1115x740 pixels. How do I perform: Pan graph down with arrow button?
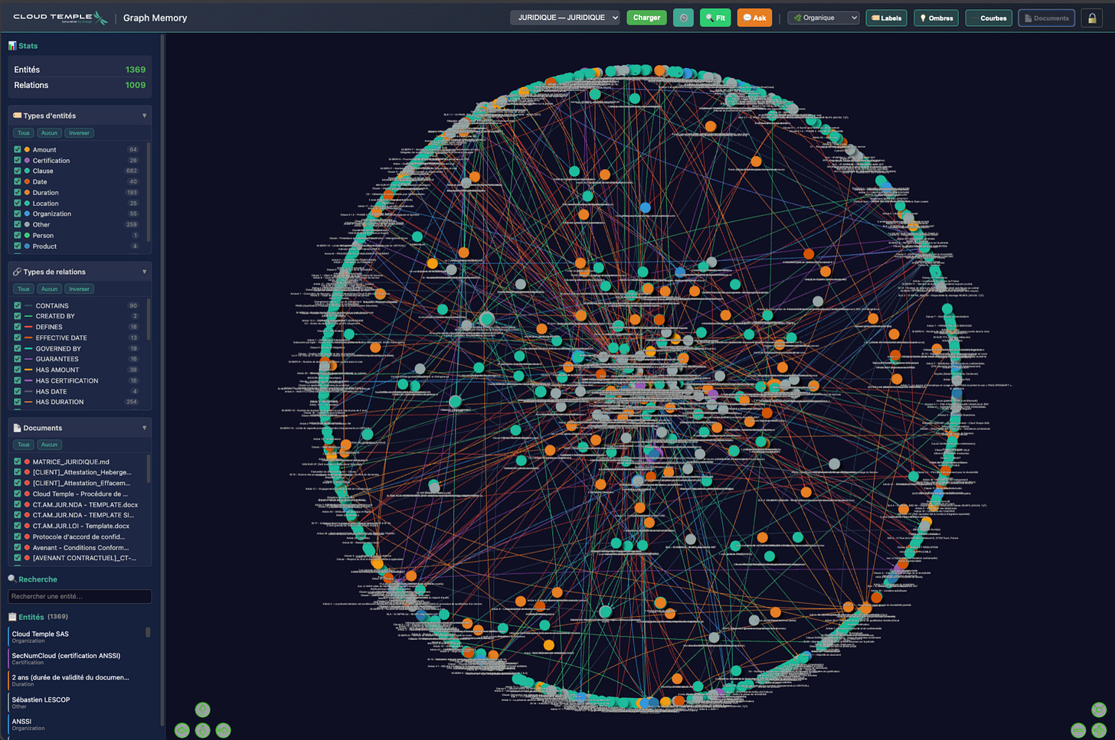(202, 730)
